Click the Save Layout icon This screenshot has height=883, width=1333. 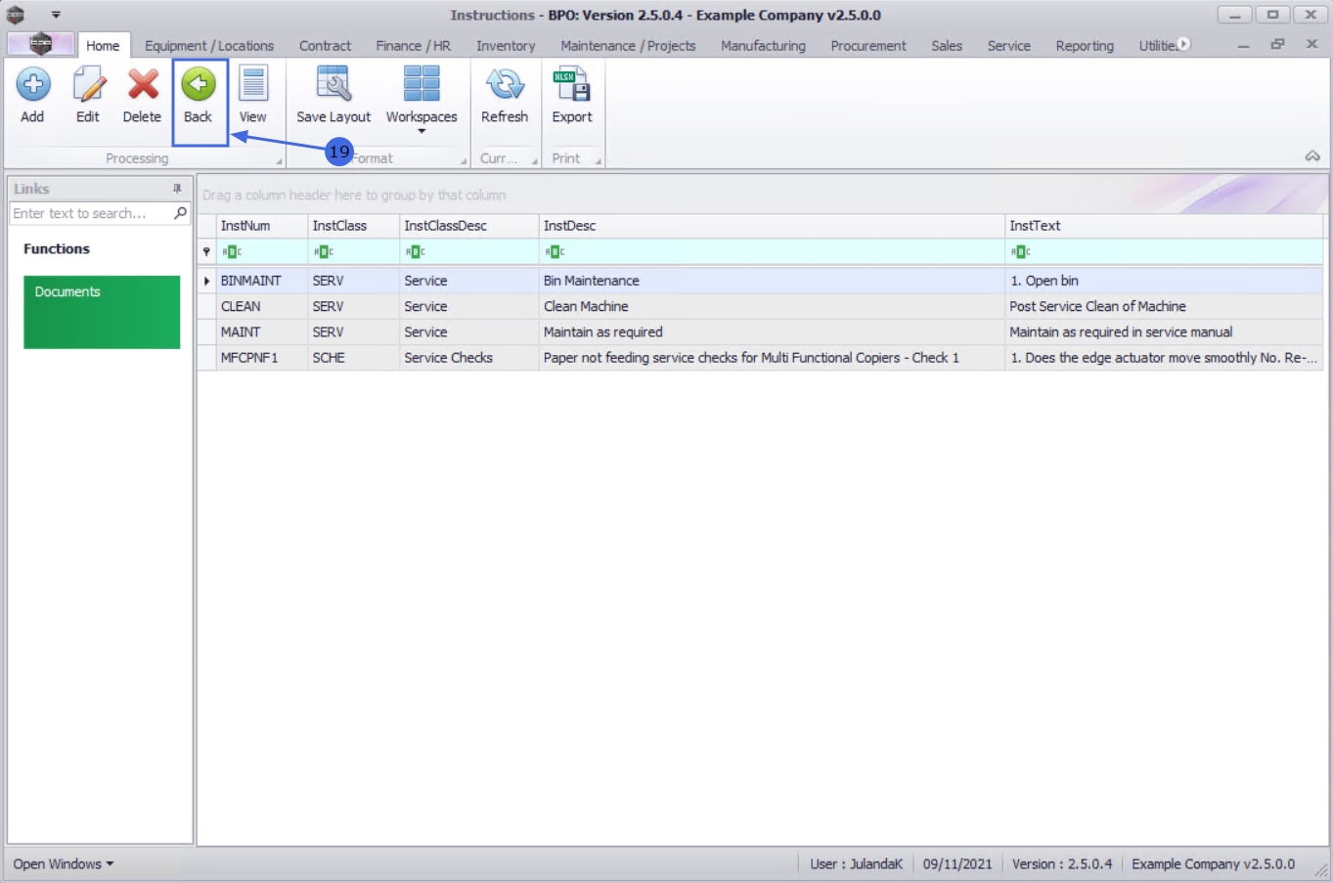[x=333, y=84]
